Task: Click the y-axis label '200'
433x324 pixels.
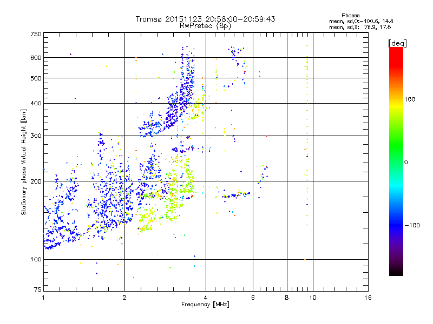Action: click(x=36, y=181)
